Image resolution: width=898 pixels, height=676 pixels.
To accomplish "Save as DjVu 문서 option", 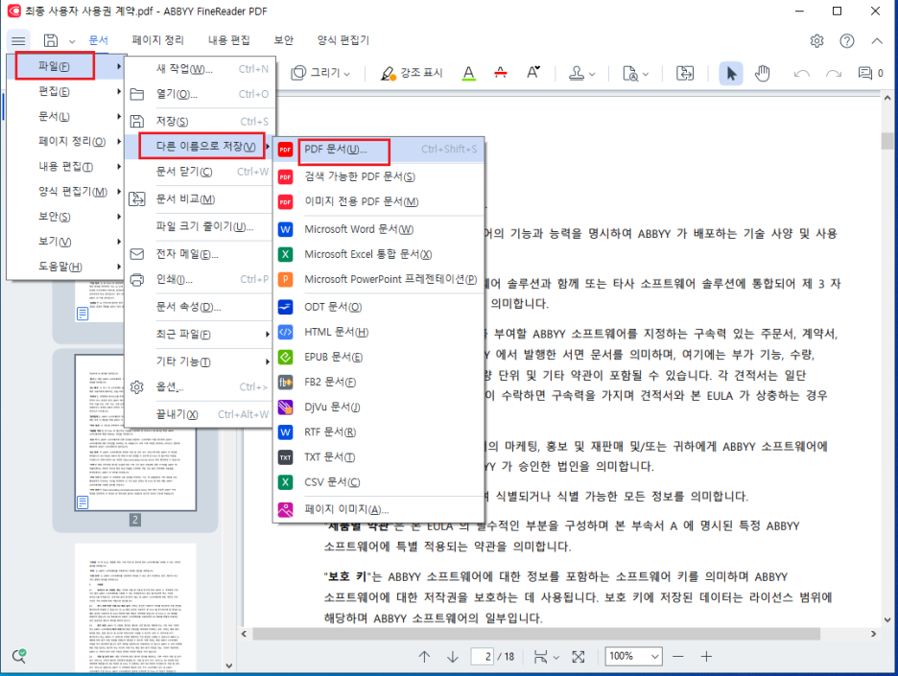I will click(379, 407).
